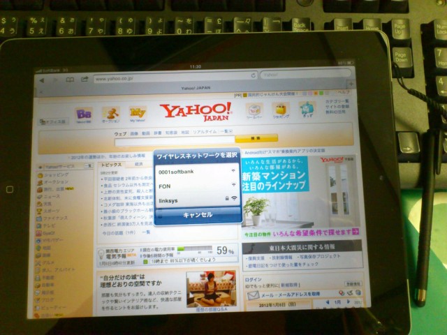Open the オークション sidebar link
Viewport: 447px width, 335px height.
56,181
